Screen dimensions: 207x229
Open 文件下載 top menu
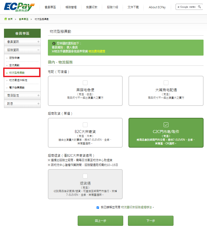(x=133, y=7)
